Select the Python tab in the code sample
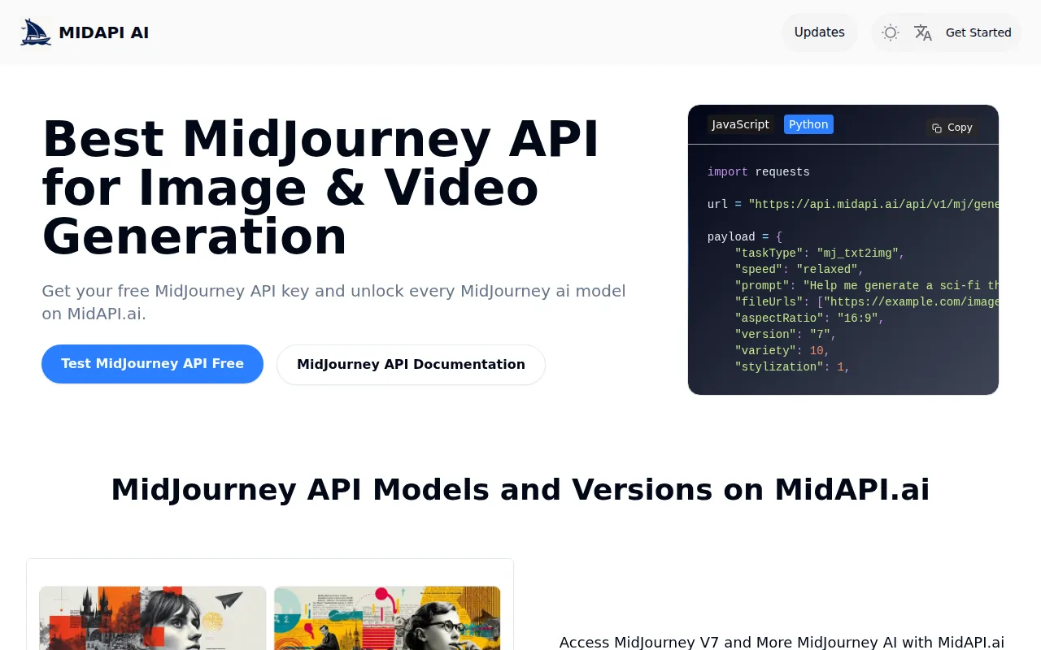The height and width of the screenshot is (650, 1041). tap(808, 124)
